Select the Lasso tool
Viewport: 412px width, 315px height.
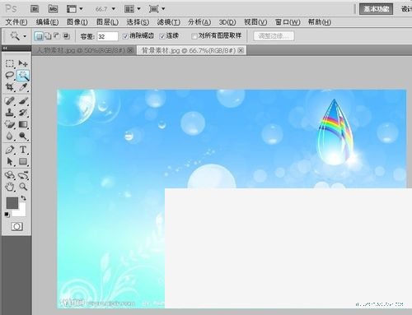[x=10, y=76]
